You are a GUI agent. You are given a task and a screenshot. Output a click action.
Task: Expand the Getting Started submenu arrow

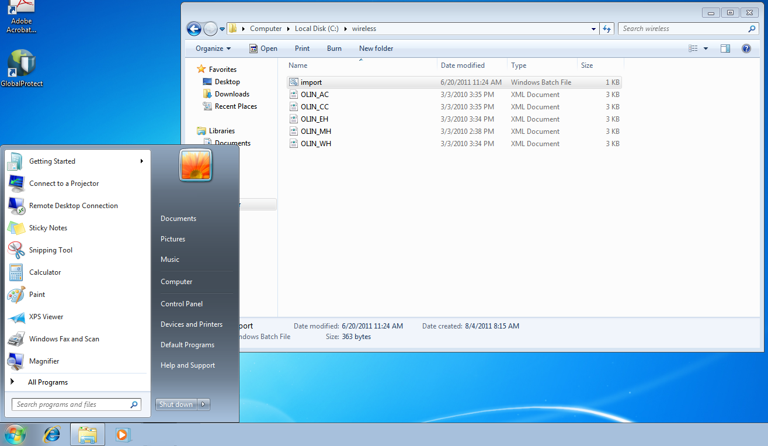141,161
